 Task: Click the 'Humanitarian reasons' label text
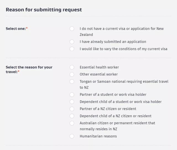pyautogui.click(x=98, y=136)
